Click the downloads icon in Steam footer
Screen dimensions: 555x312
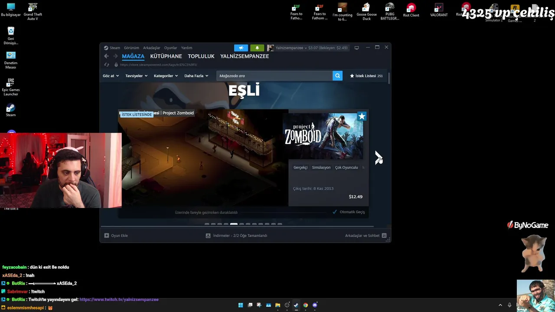(x=208, y=236)
